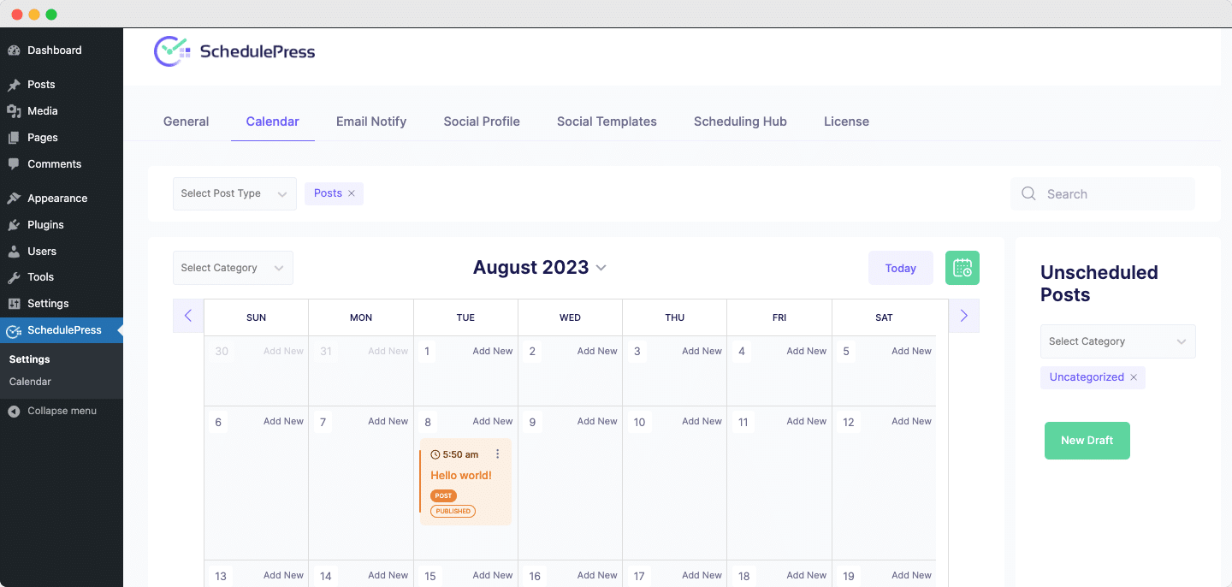
Task: Remove the Uncategorized filter tag
Action: (1134, 377)
